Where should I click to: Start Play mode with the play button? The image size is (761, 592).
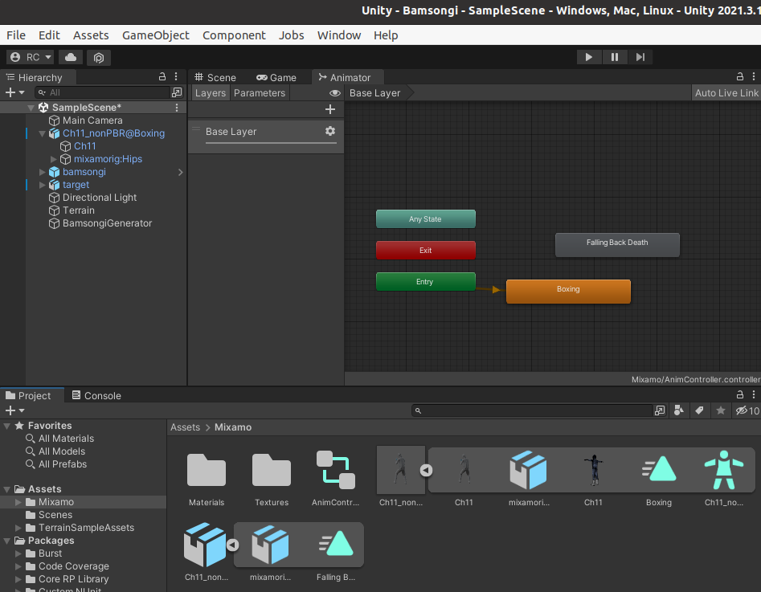click(x=589, y=57)
